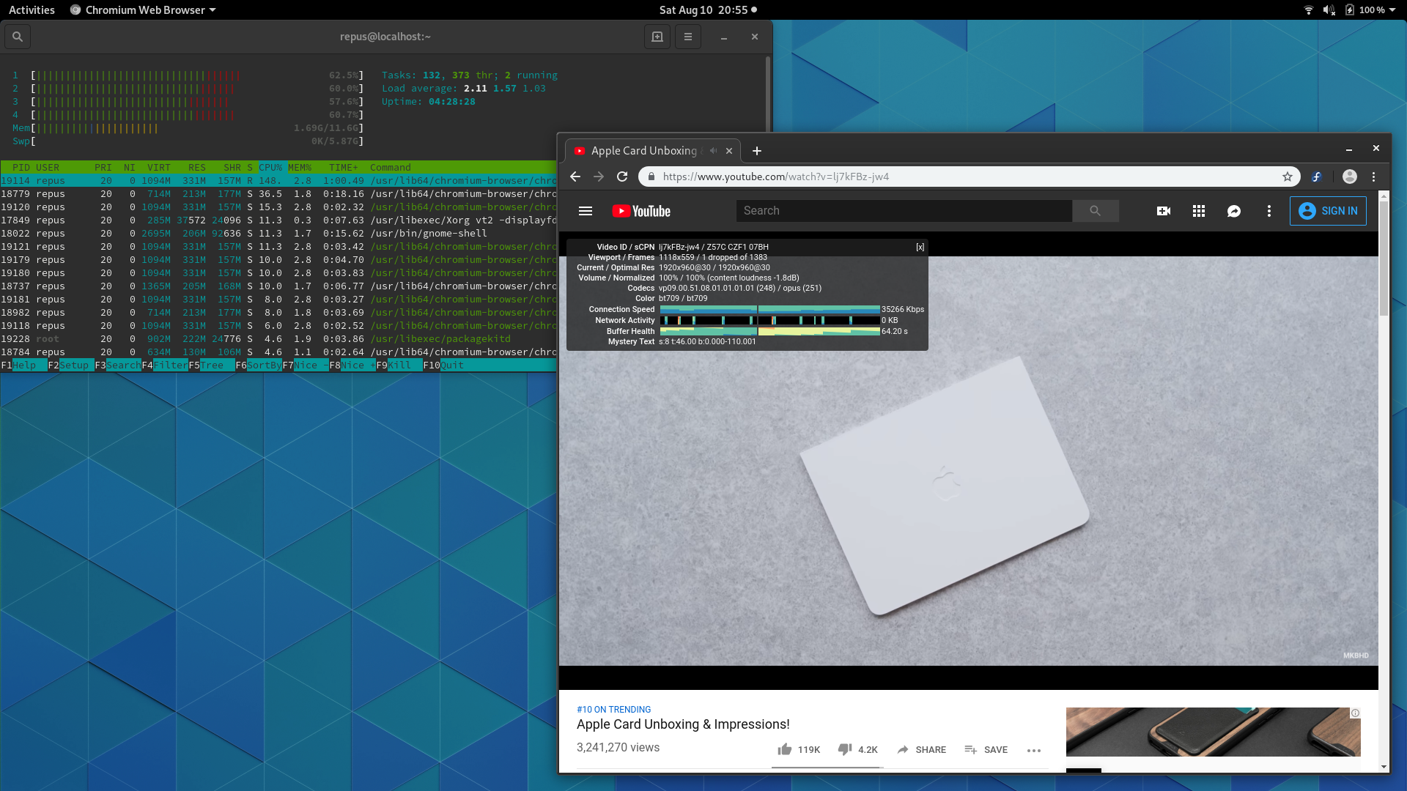Close the stats for nerds overlay
This screenshot has height=791, width=1407.
click(920, 248)
